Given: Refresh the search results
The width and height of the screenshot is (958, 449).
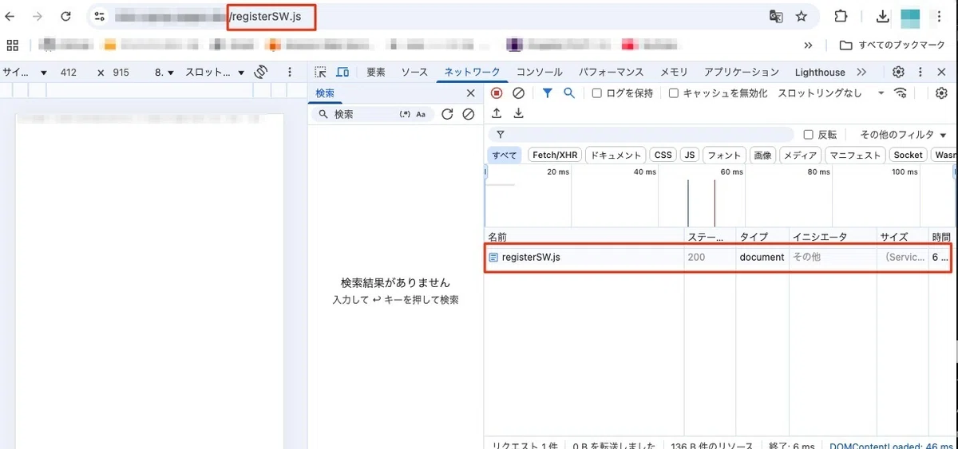Looking at the screenshot, I should [447, 114].
